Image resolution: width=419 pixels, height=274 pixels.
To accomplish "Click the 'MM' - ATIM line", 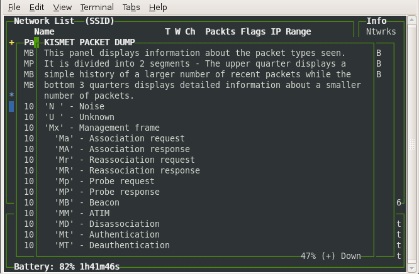I will (x=82, y=213).
